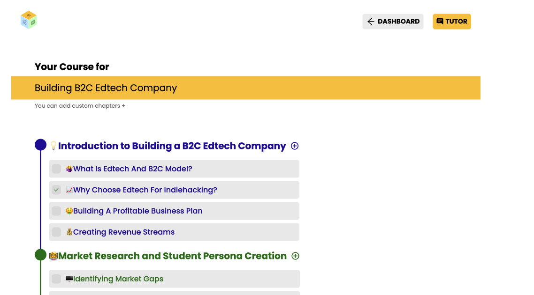Click the lightbulb emoji before Introduction heading

click(53, 146)
